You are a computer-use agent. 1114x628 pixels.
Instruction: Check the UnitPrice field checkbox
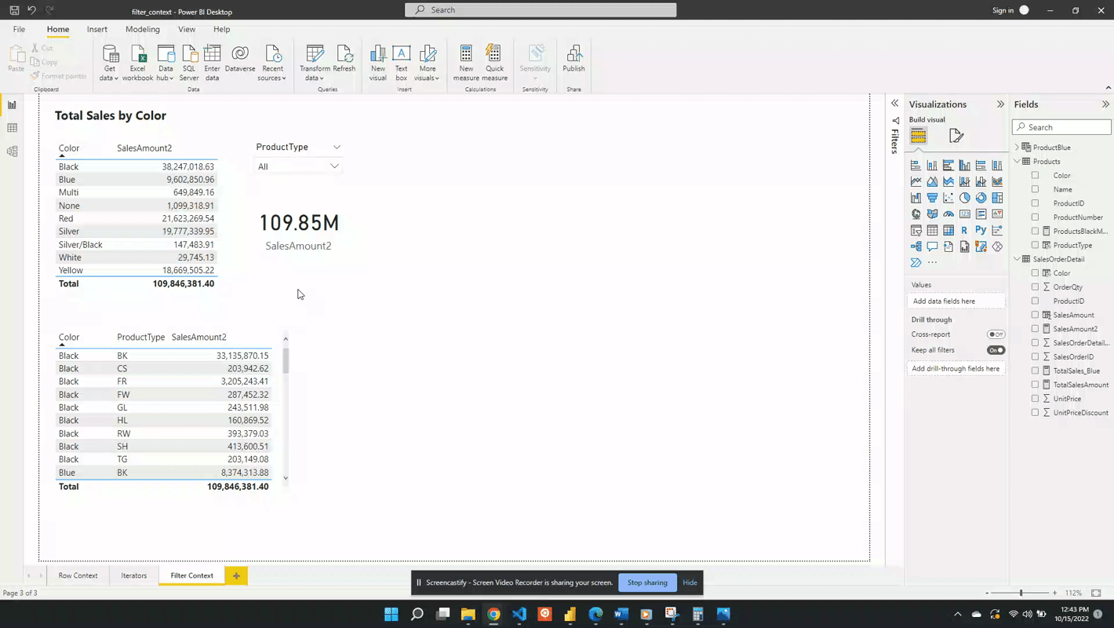click(1035, 399)
